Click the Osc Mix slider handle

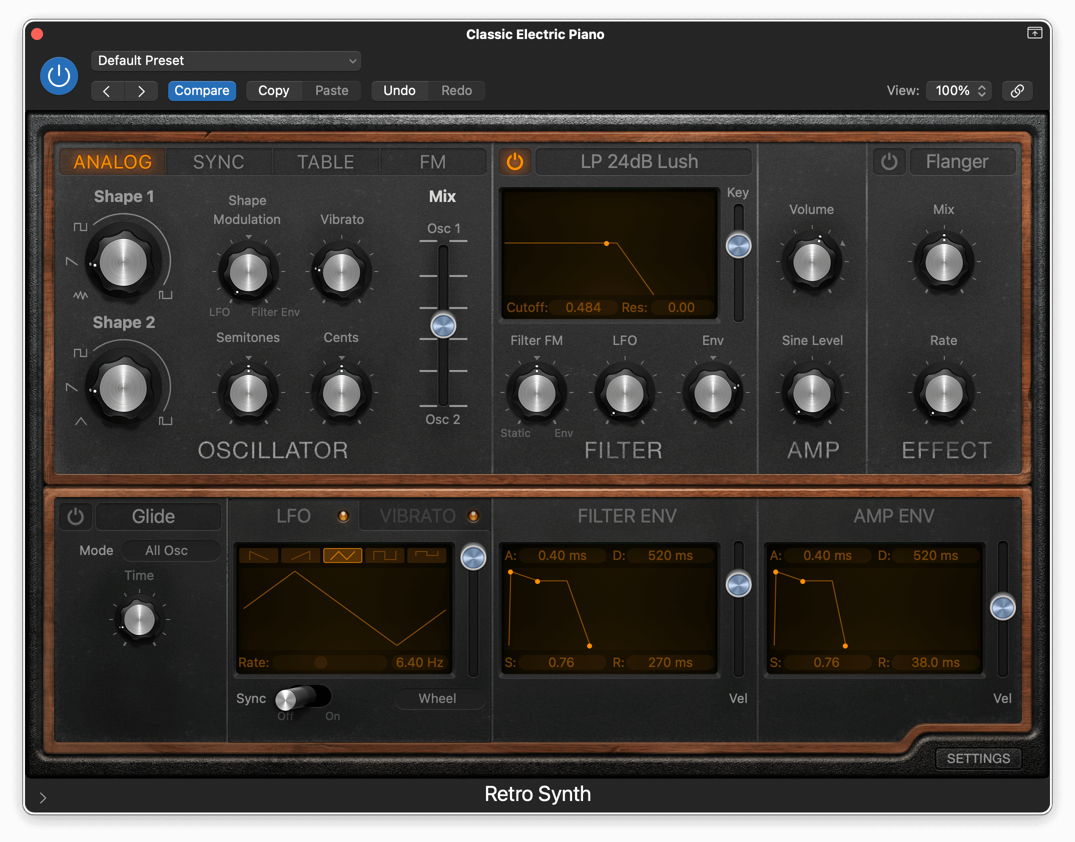point(443,326)
